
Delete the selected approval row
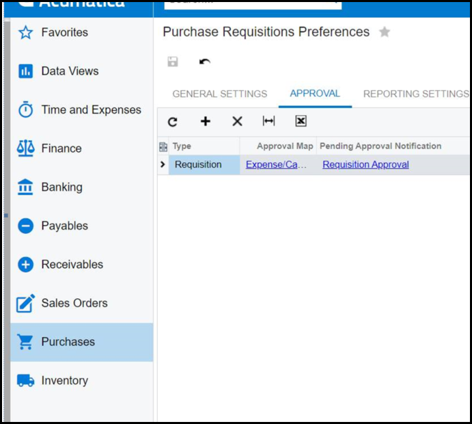(237, 122)
